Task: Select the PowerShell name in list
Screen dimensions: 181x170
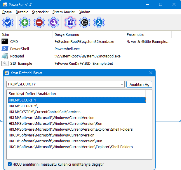Action: 20,49
